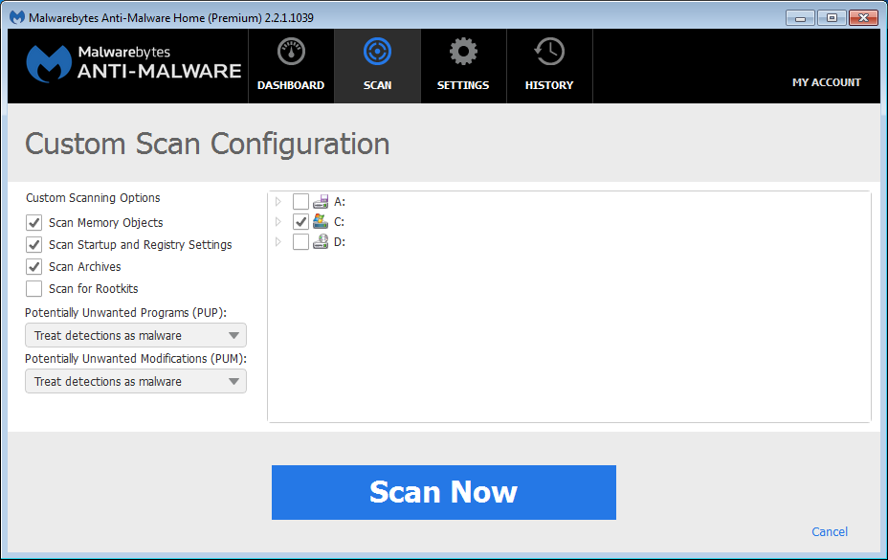Select the Scan target icon

pyautogui.click(x=377, y=52)
